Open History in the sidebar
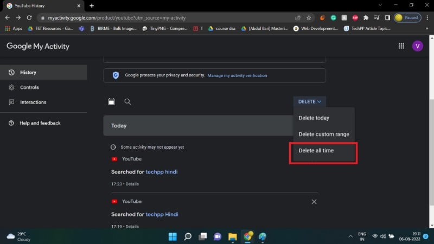This screenshot has height=244, width=434. tap(43, 73)
